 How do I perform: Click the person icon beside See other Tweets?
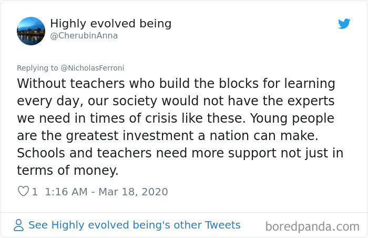(x=19, y=225)
